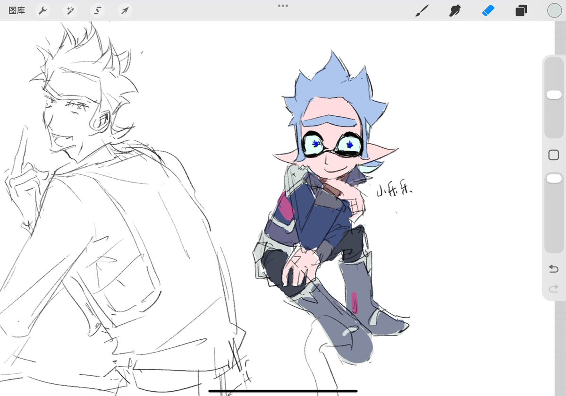Open the Actions wrench menu
The image size is (566, 396).
click(42, 10)
